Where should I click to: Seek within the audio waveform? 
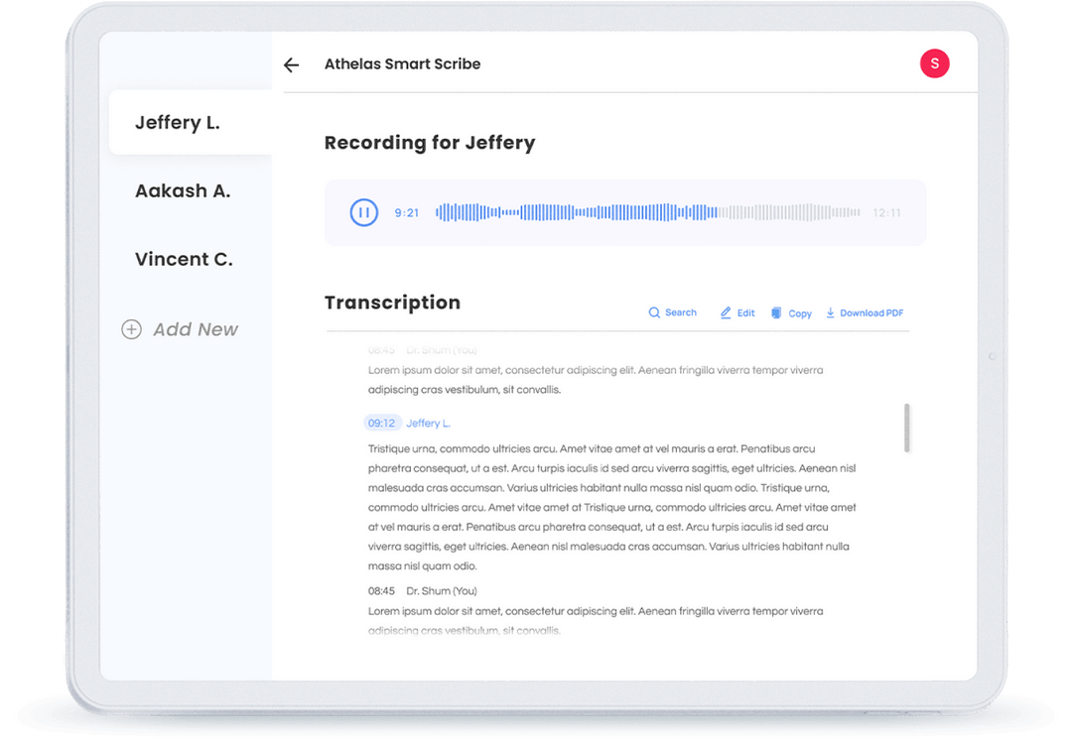click(647, 212)
